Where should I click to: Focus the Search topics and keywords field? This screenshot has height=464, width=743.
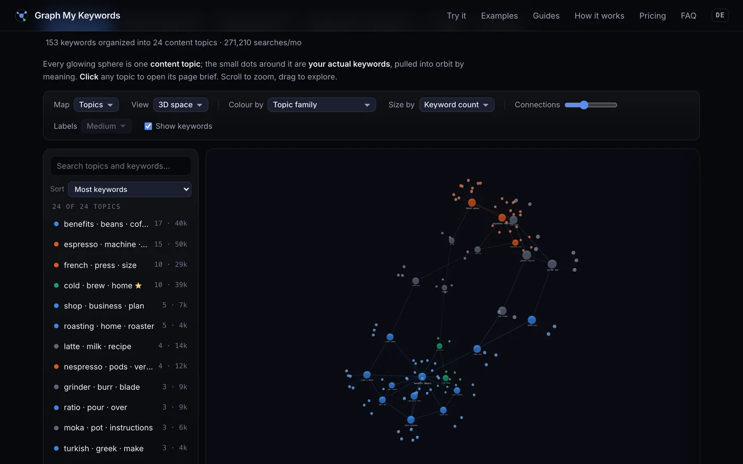tap(120, 166)
